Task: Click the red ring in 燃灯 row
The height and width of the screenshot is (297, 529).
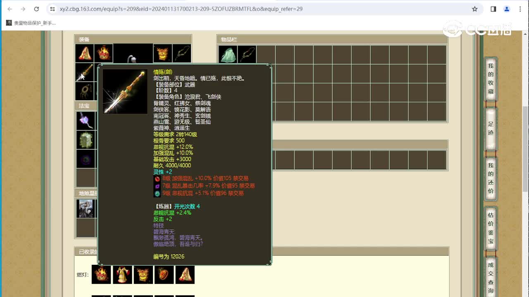Action: pos(164,275)
